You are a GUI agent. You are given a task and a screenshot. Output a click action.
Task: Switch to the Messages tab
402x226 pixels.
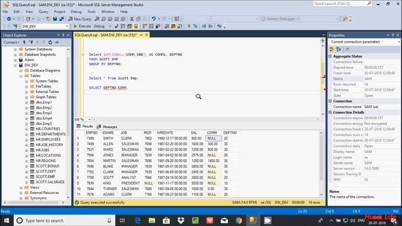(x=107, y=127)
